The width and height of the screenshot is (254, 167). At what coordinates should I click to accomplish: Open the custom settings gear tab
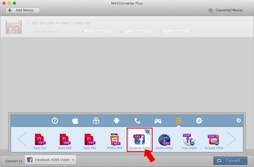click(199, 121)
